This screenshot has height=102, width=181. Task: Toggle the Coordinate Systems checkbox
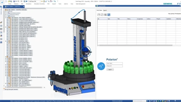[7, 13]
